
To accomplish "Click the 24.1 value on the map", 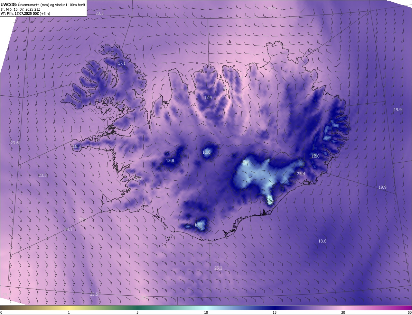I will tap(68, 229).
